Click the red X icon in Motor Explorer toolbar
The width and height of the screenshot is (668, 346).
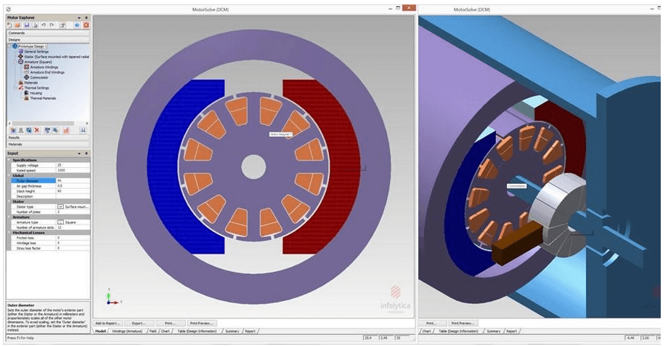pyautogui.click(x=86, y=25)
